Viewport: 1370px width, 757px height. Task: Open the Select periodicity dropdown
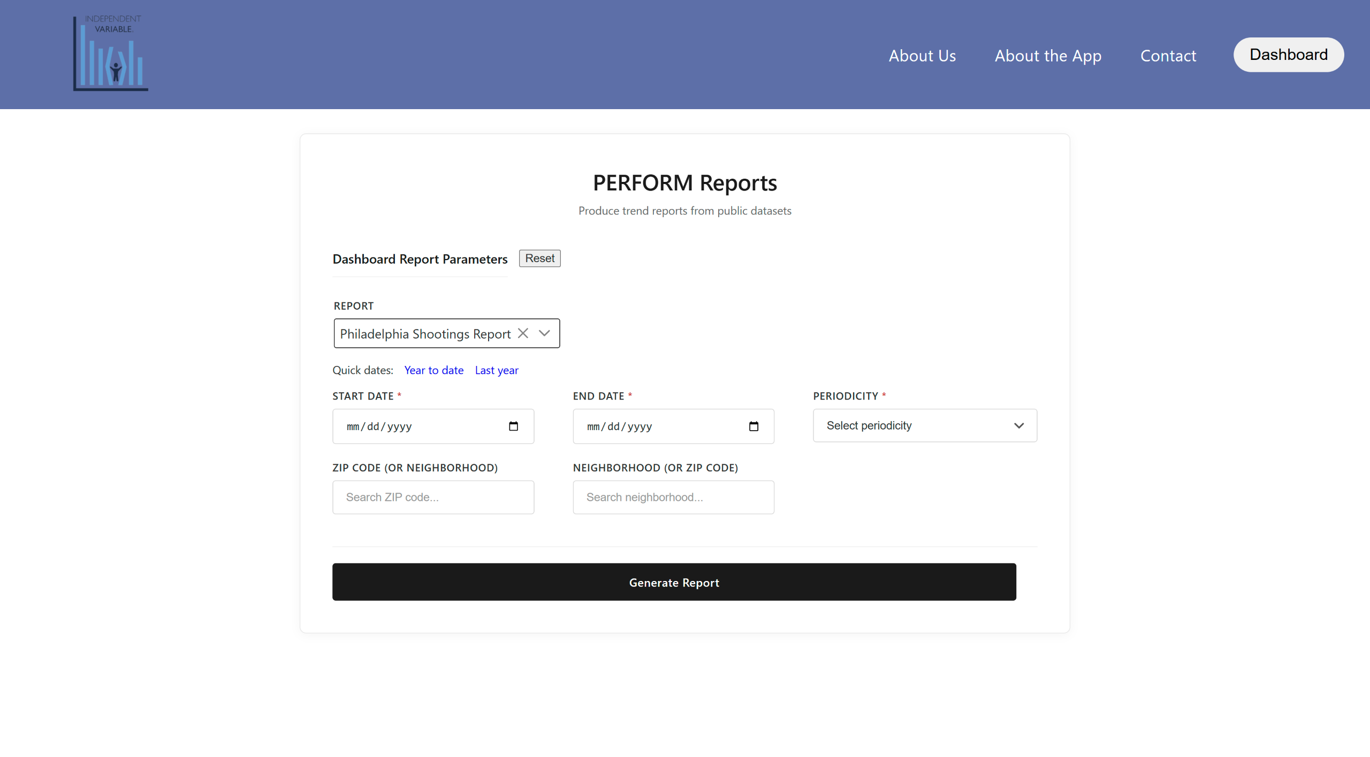(x=924, y=426)
